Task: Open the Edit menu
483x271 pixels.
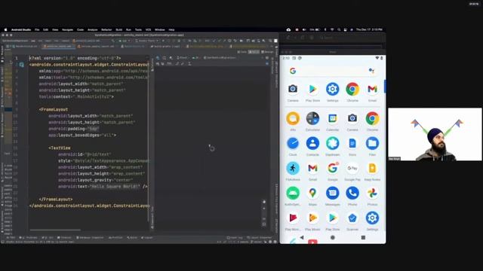Action: tap(45, 30)
